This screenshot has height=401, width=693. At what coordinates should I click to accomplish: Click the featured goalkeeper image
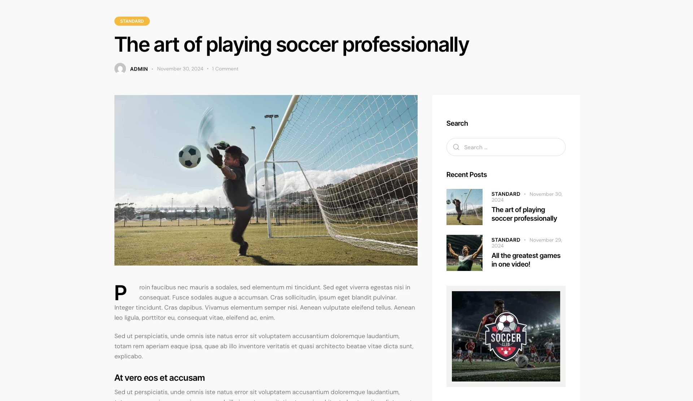tap(266, 180)
